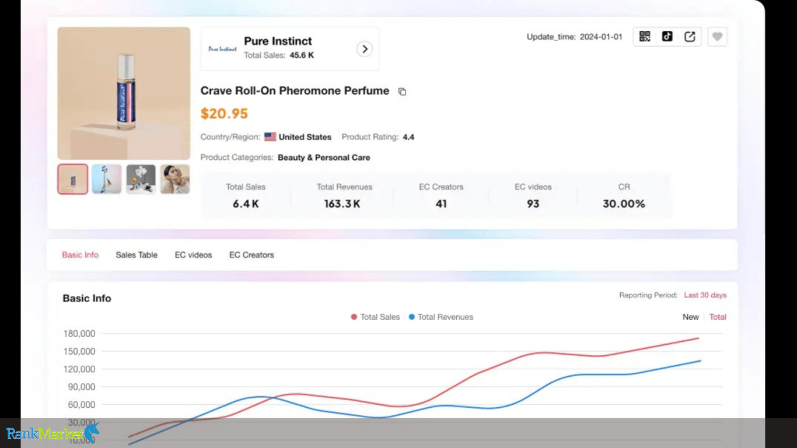797x448 pixels.
Task: Open the QR code icon
Action: (645, 37)
